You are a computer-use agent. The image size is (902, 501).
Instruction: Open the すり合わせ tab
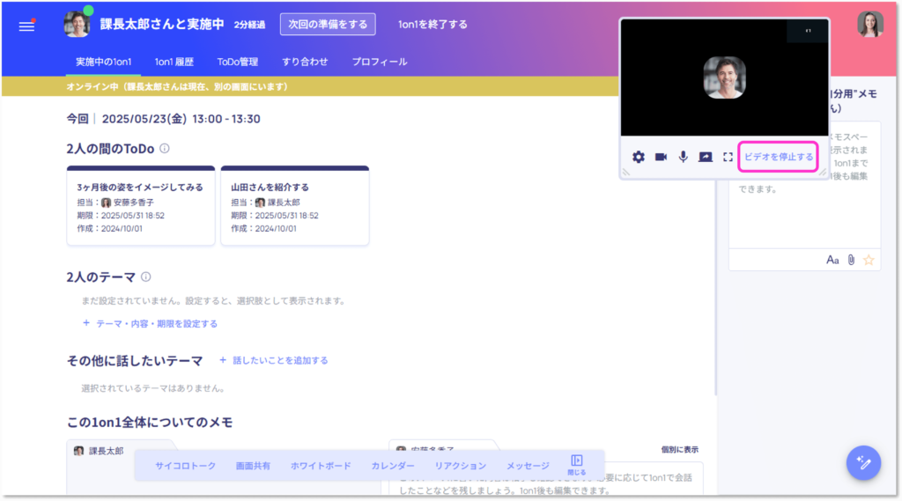[305, 62]
